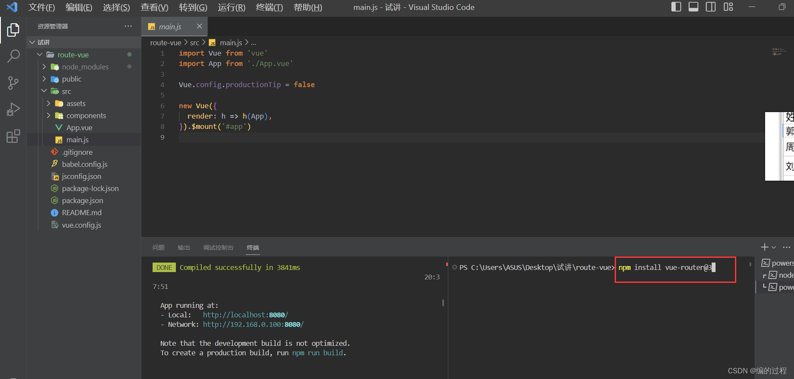Open the Extensions view icon

click(x=13, y=136)
